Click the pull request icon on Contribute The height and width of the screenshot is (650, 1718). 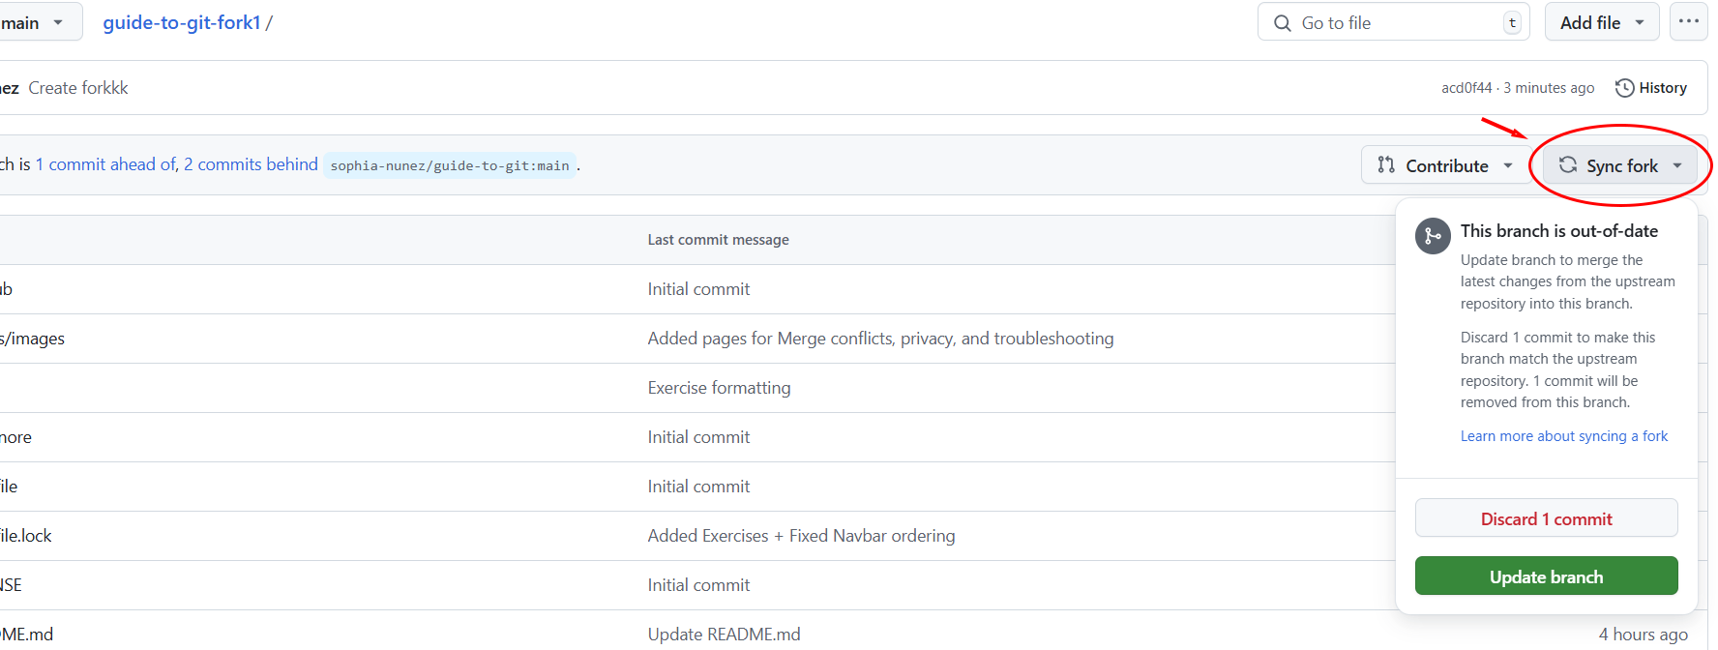coord(1386,164)
